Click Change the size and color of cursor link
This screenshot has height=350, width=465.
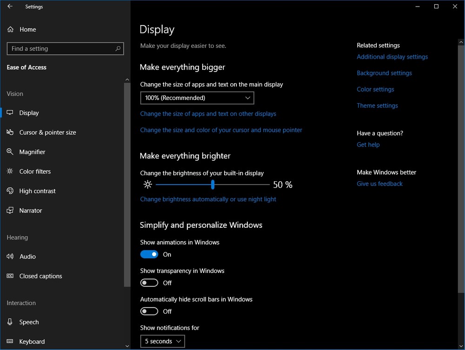(221, 130)
